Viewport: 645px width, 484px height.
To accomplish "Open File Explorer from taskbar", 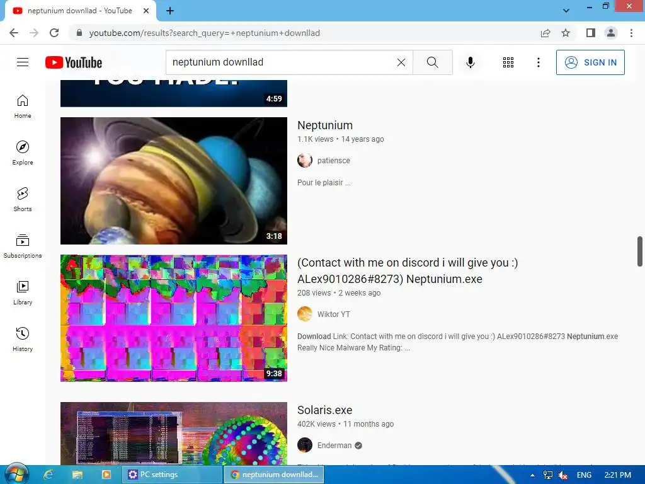I will [x=77, y=475].
